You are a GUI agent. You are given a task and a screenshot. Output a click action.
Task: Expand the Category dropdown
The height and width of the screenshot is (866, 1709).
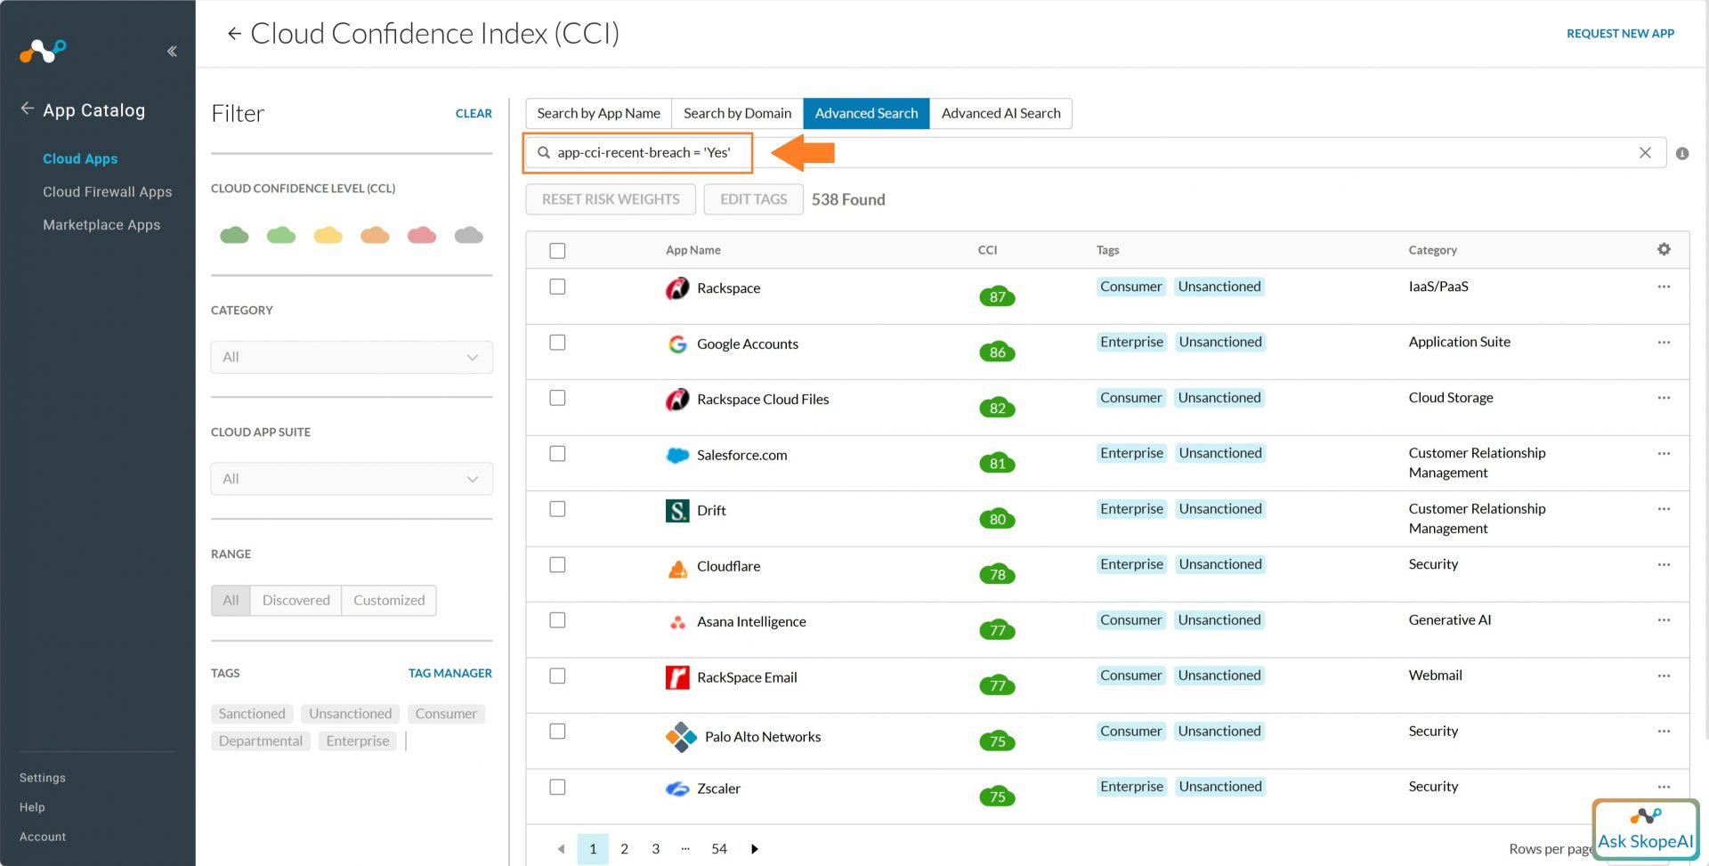pyautogui.click(x=352, y=357)
